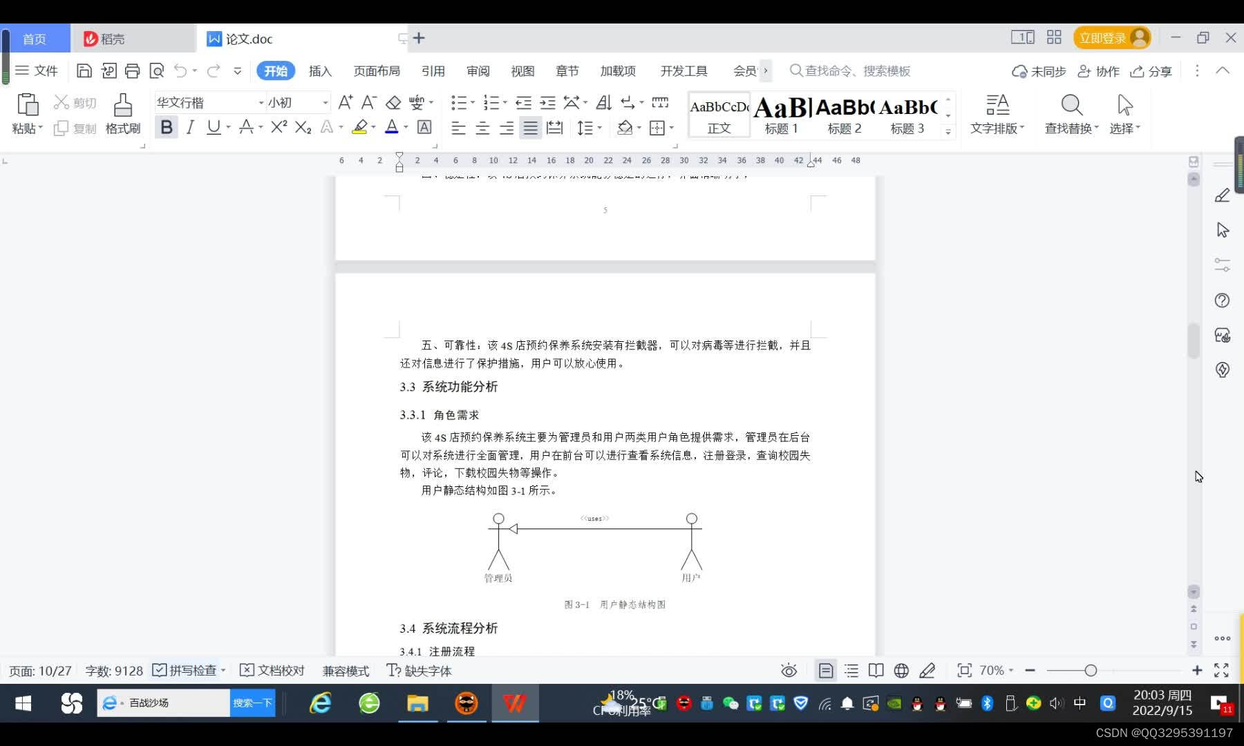Center align the paragraph
Screen dimensions: 1244x746
(x=482, y=128)
